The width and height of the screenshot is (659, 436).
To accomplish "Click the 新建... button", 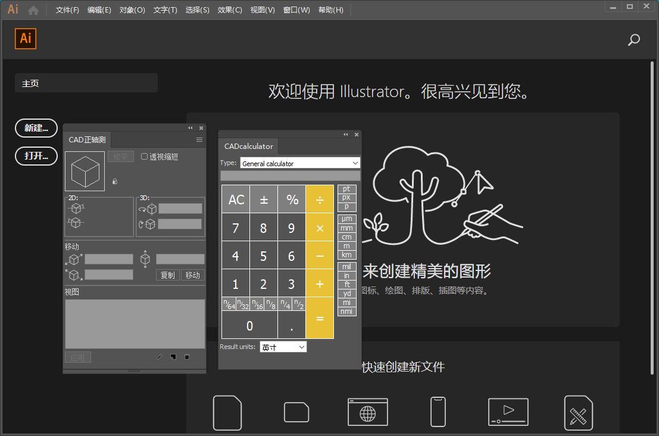I will pyautogui.click(x=36, y=128).
